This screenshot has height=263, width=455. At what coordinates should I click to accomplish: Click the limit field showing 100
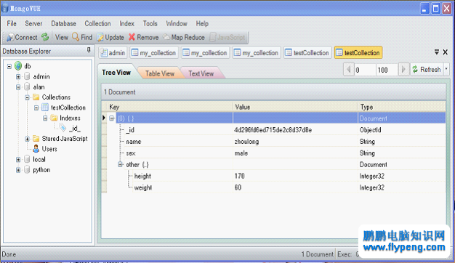(387, 70)
